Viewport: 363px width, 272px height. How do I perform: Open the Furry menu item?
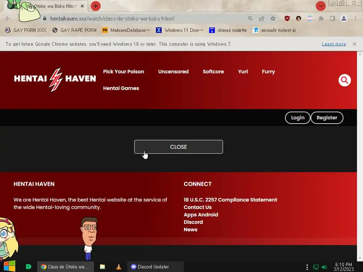[x=268, y=72]
